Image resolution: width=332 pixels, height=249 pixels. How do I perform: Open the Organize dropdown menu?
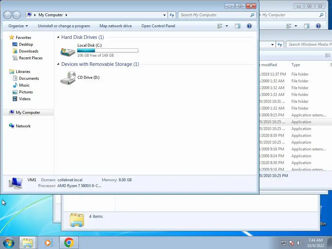[18, 26]
